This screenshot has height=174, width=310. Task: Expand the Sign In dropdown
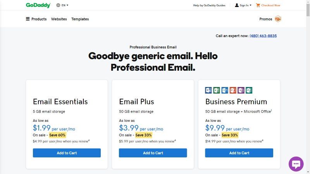243,5
